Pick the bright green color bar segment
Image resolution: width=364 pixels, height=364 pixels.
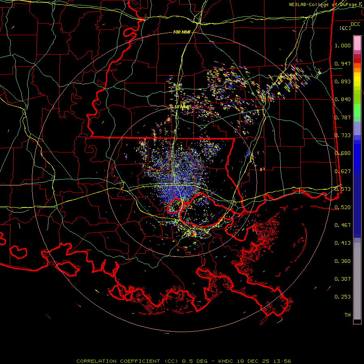357,110
